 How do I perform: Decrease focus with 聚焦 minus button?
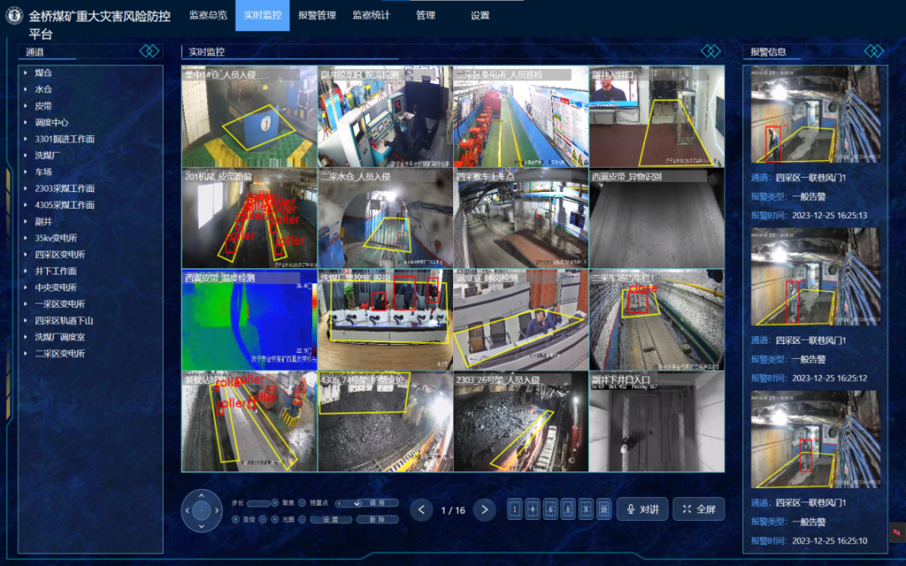302,503
